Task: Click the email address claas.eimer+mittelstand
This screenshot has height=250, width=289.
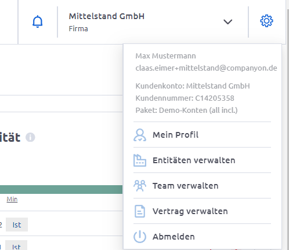Action: pyautogui.click(x=206, y=68)
